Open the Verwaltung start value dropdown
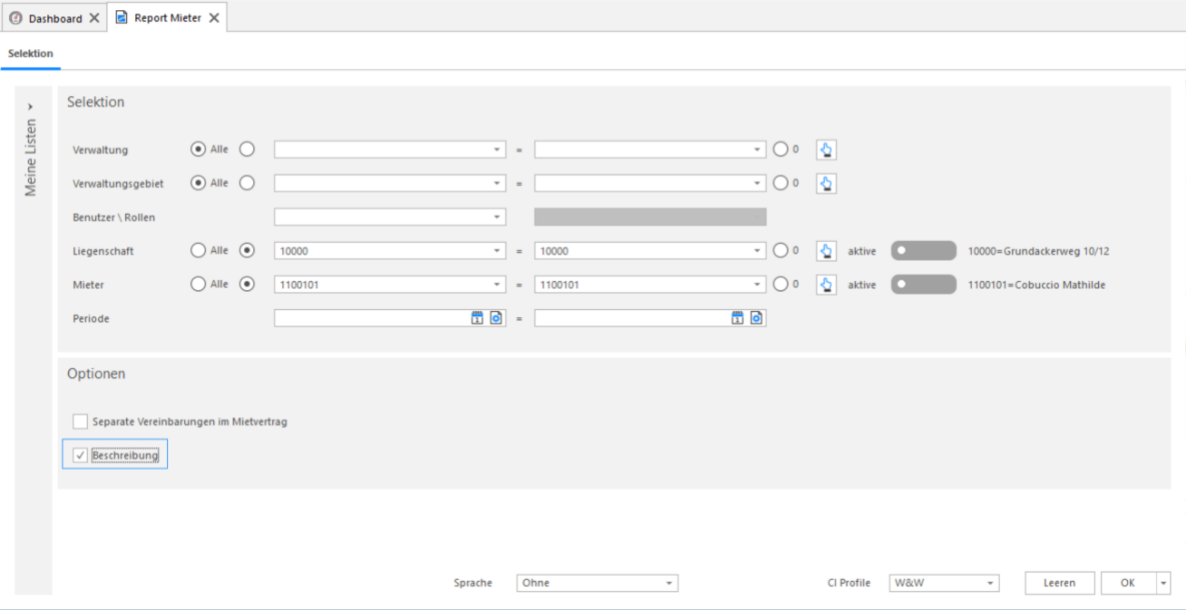This screenshot has width=1186, height=610. tap(497, 150)
